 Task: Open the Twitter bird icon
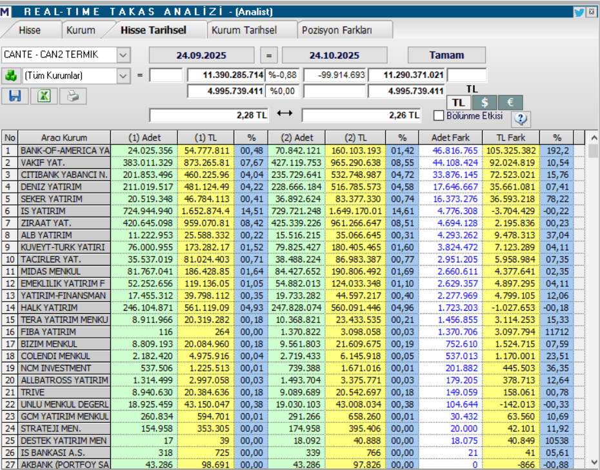[579, 12]
